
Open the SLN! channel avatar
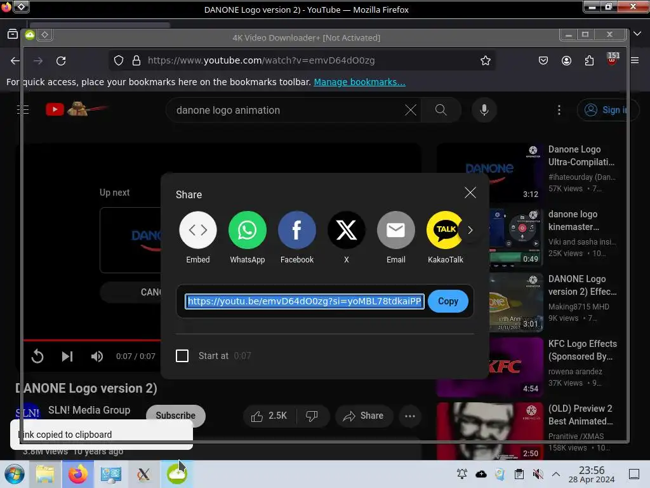[x=27, y=413]
